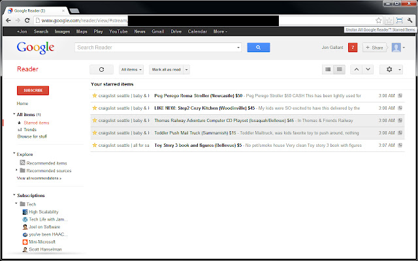This screenshot has width=418, height=261.
Task: Open the +Jon link in Google bar
Action: click(x=22, y=31)
